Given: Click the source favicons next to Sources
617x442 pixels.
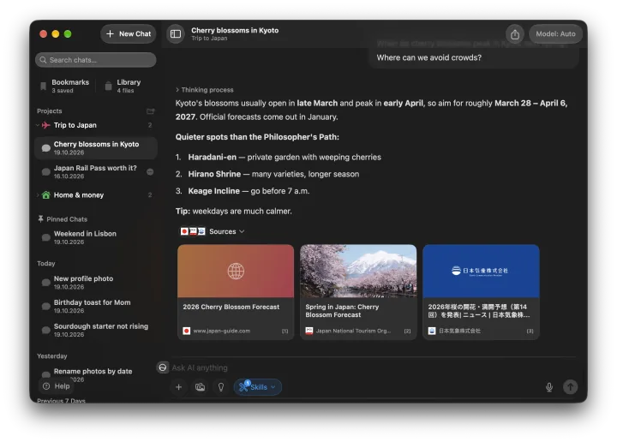Looking at the screenshot, I should tap(193, 231).
